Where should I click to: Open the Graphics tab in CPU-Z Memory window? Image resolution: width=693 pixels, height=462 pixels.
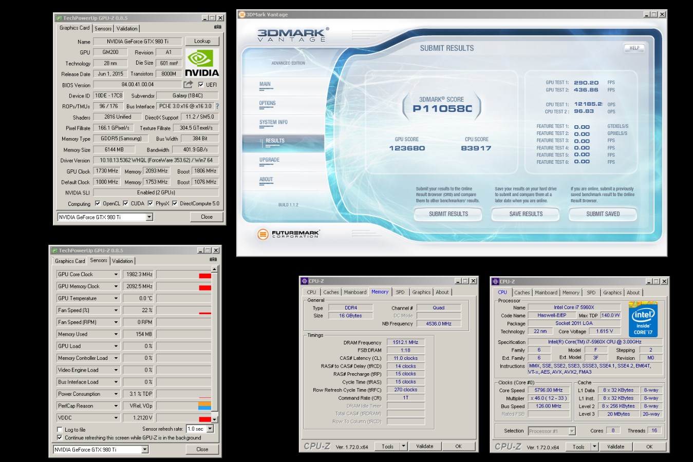tap(421, 292)
